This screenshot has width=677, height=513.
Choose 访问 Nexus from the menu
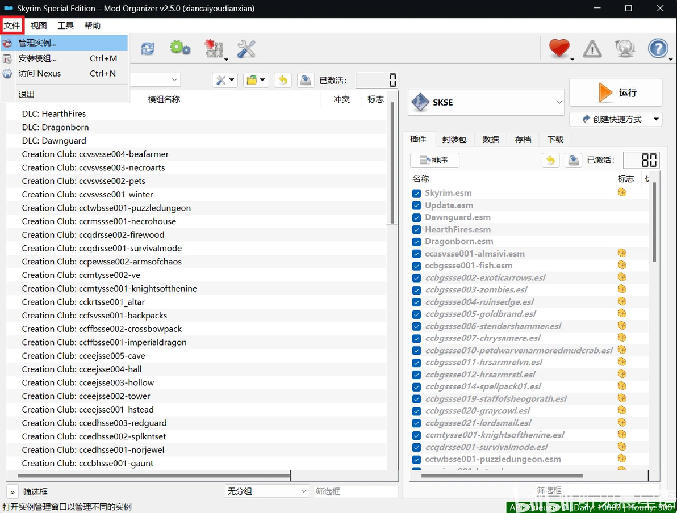(x=64, y=74)
